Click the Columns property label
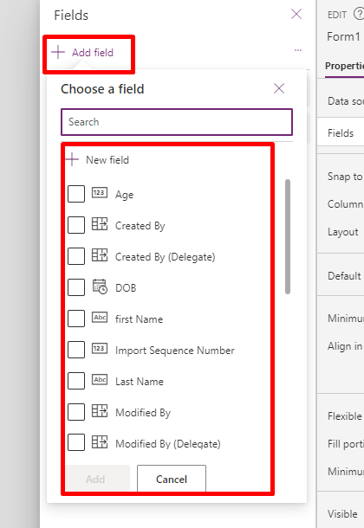This screenshot has width=364, height=528. [346, 204]
